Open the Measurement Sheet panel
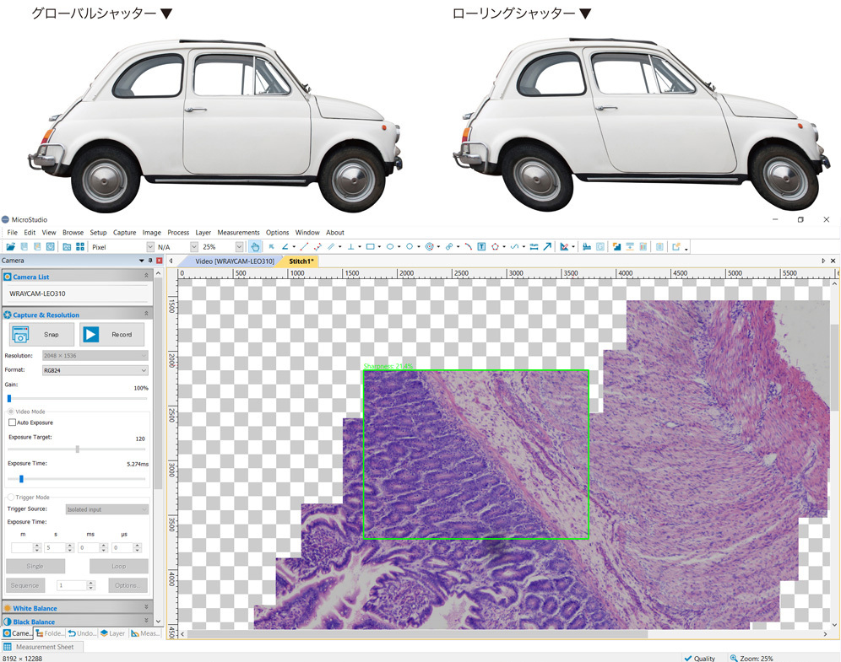This screenshot has width=841, height=662. [x=44, y=647]
